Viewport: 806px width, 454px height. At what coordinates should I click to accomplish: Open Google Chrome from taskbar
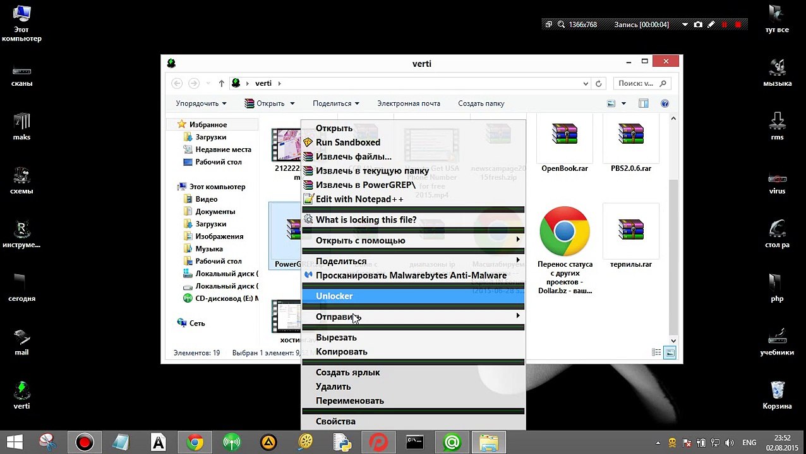coord(195,443)
